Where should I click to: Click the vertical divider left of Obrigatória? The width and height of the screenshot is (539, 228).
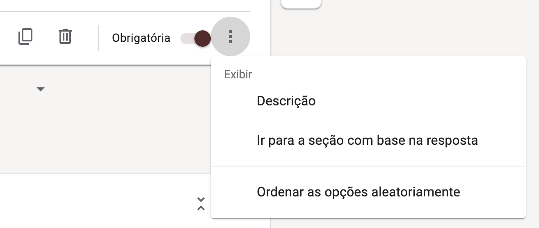tap(98, 38)
